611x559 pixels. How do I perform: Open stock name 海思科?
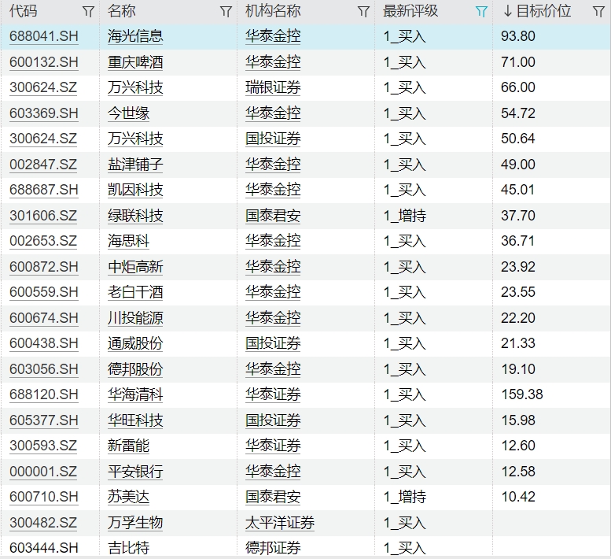pyautogui.click(x=129, y=241)
